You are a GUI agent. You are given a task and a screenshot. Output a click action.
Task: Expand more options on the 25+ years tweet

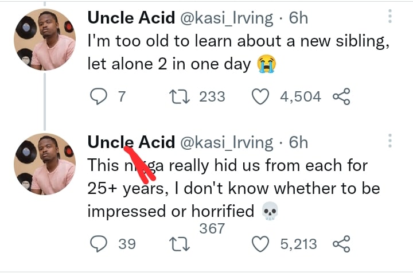[x=390, y=142]
